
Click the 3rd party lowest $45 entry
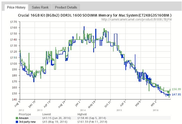tap(55, 122)
